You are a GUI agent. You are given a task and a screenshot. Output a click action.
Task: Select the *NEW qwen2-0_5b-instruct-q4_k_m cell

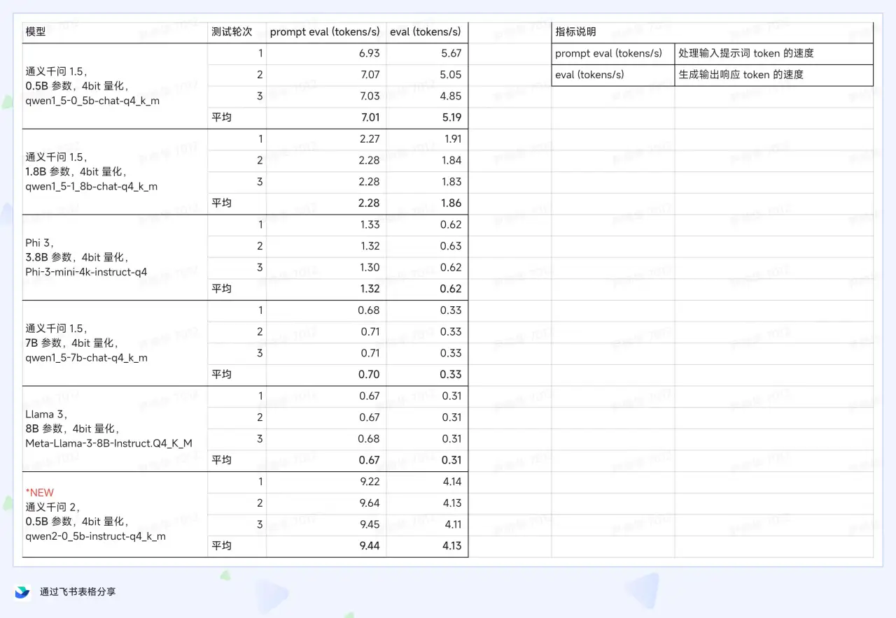[115, 515]
